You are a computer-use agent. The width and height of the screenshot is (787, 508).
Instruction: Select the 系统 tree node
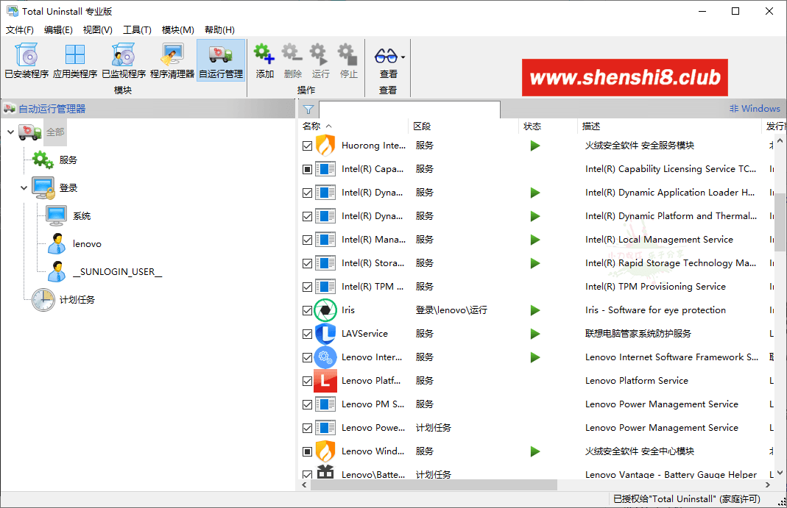(81, 216)
